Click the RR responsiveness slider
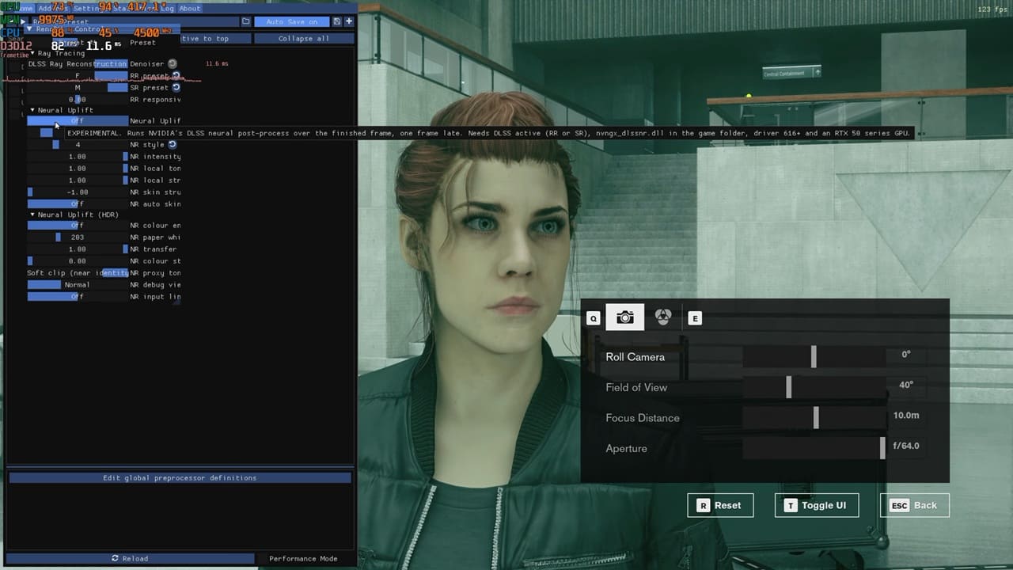 (x=77, y=100)
